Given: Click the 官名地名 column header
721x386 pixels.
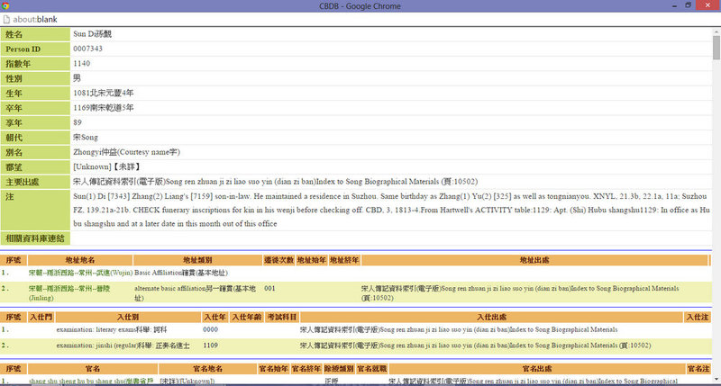Looking at the screenshot, I should pos(208,369).
